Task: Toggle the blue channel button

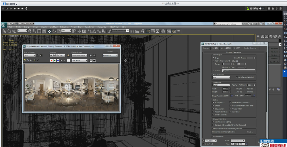Action: click(58, 61)
